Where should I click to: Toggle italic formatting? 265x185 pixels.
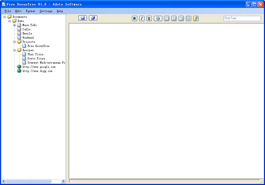[142, 18]
